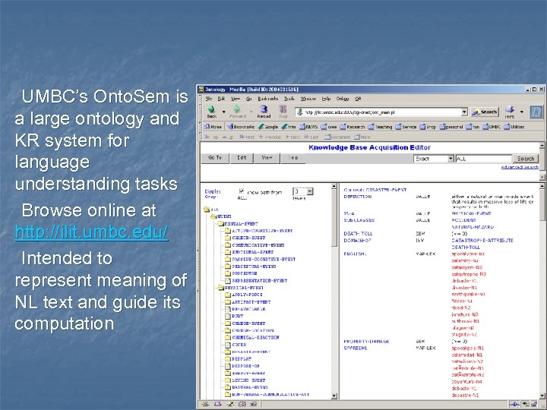The width and height of the screenshot is (547, 410).
Task: Open the Bookmarks item on personal toolbar
Action: click(241, 127)
